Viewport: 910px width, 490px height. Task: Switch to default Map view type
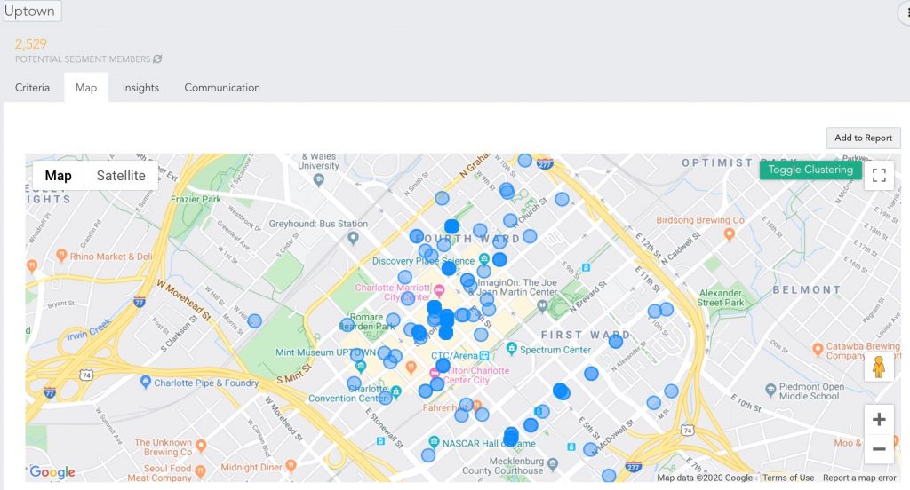(59, 176)
